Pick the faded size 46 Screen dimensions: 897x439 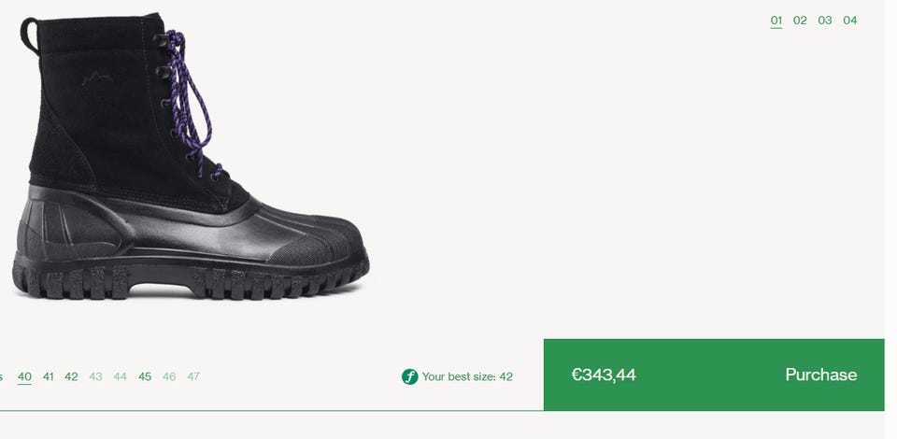coord(169,376)
